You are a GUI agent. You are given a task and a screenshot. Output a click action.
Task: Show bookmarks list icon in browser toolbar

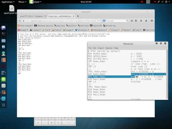tap(136, 21)
